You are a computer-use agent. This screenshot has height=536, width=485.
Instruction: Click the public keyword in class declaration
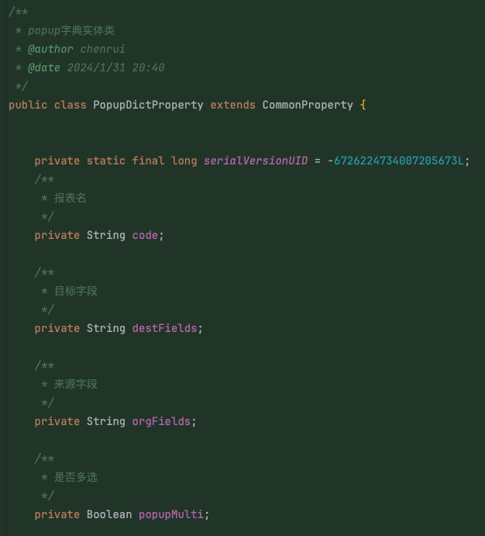pyautogui.click(x=28, y=105)
